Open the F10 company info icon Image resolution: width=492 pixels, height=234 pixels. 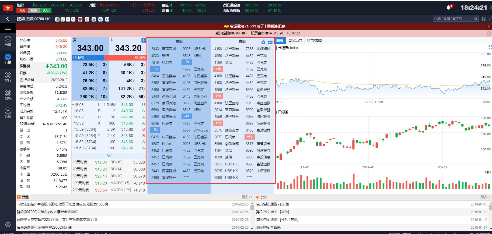pos(100,19)
